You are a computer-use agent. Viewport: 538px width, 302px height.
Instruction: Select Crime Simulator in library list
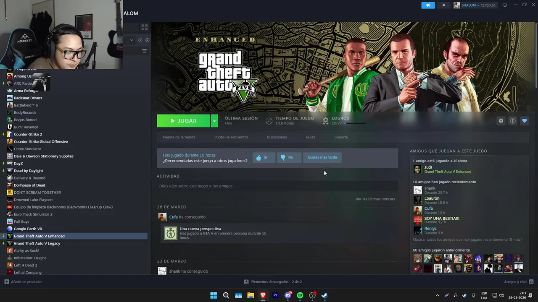pos(27,149)
